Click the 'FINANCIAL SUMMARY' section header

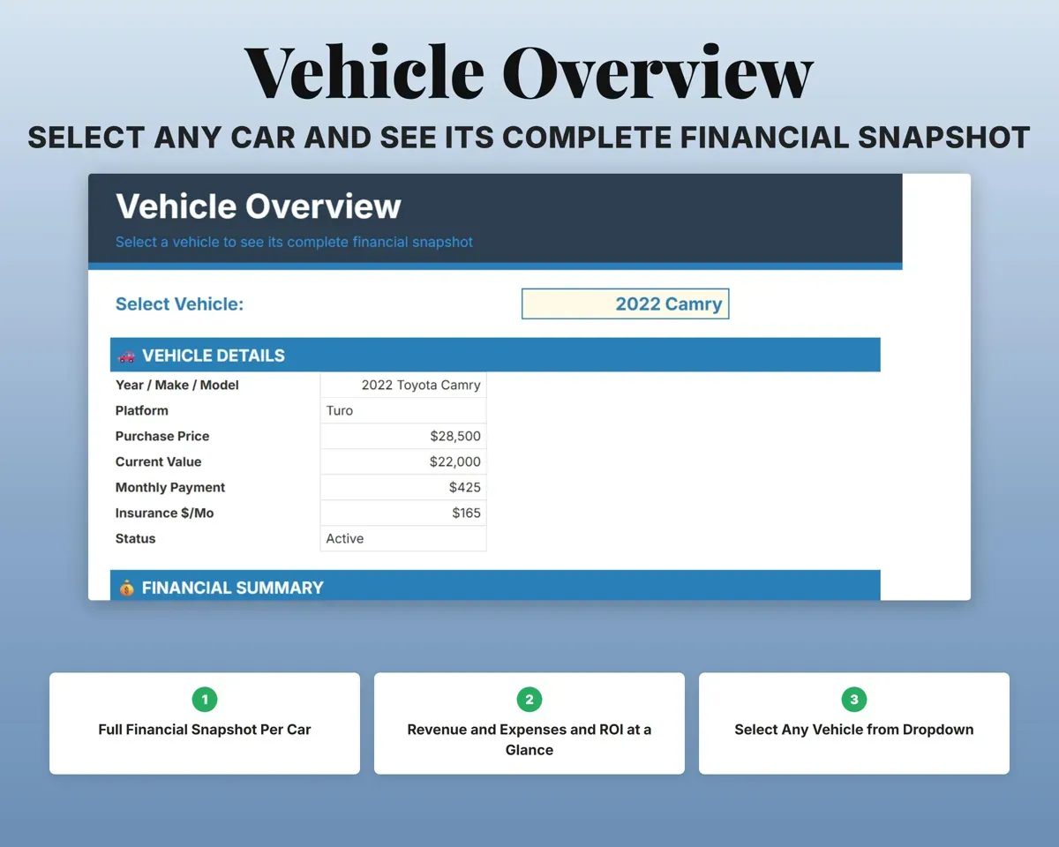click(x=495, y=586)
